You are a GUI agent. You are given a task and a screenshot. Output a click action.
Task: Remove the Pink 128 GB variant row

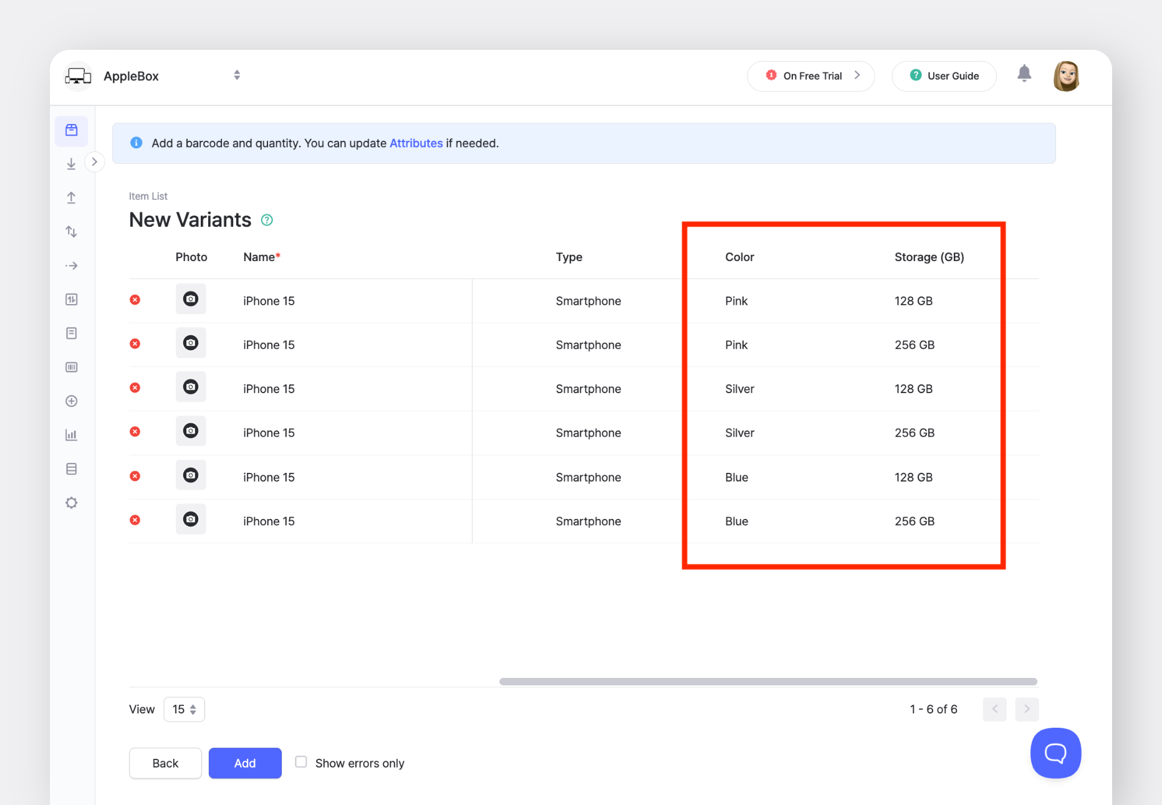point(135,300)
